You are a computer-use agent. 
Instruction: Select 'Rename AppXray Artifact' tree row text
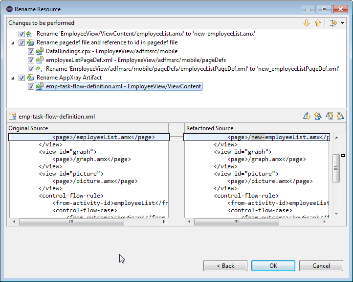coord(69,78)
